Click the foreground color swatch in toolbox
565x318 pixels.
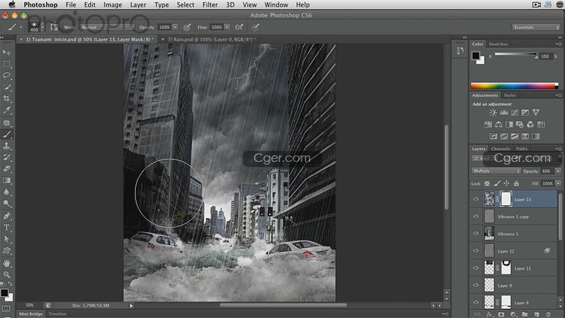point(4,293)
